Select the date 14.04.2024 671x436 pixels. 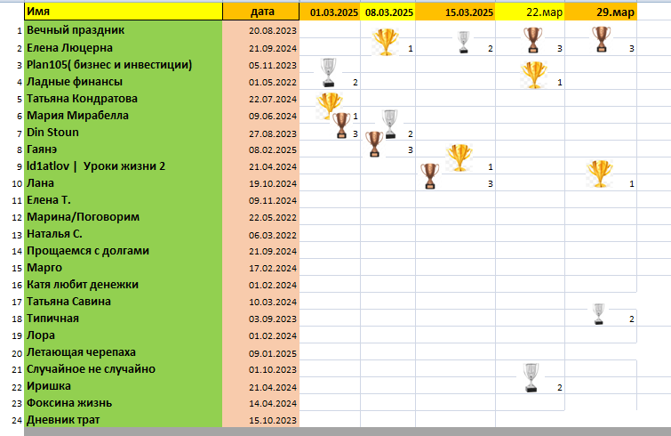[x=273, y=403]
